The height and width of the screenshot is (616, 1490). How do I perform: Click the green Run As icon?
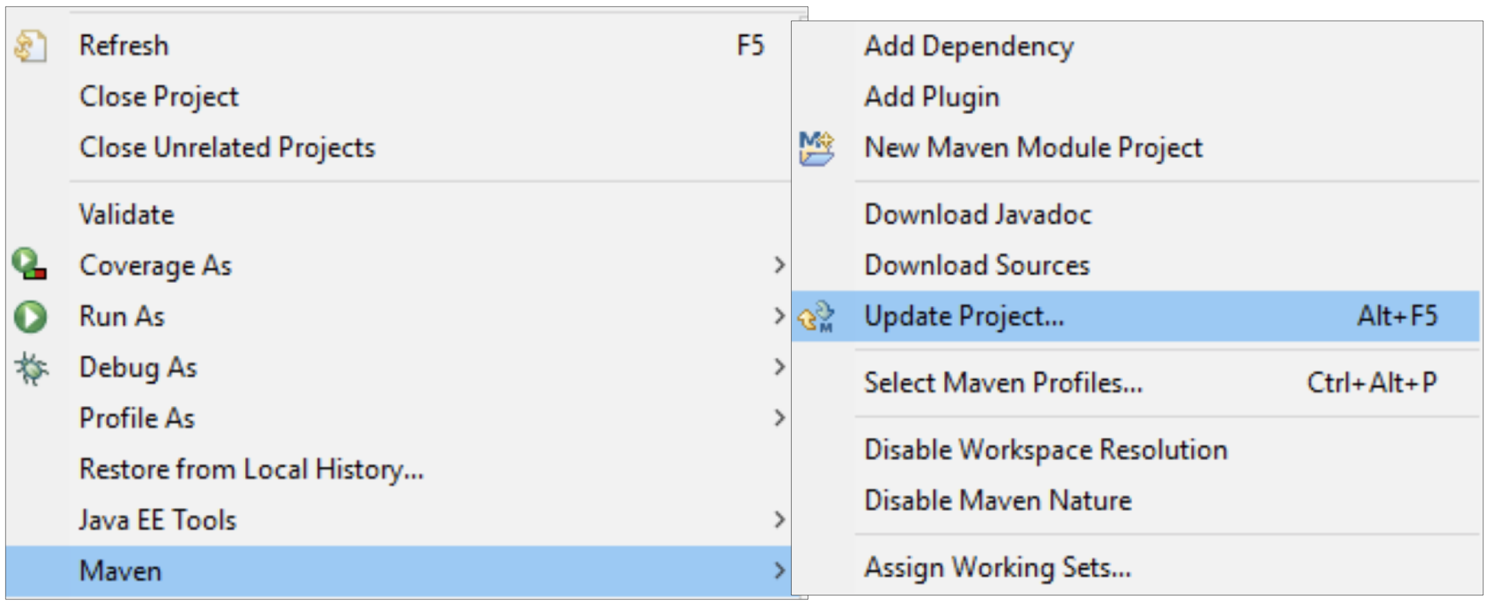(x=30, y=317)
